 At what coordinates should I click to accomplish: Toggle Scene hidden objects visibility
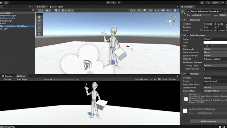click(x=163, y=10)
